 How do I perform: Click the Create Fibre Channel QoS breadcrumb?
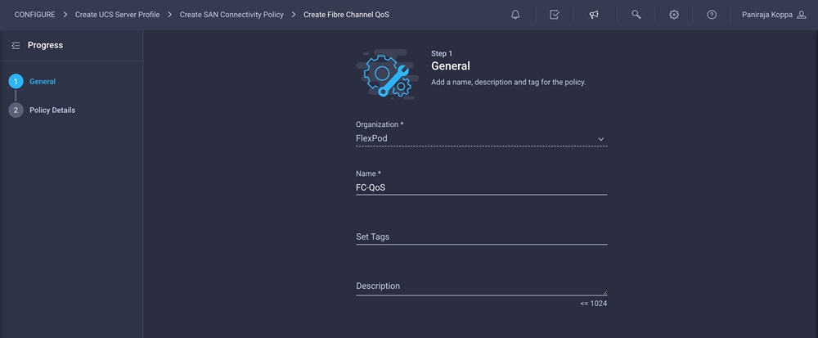coord(346,15)
